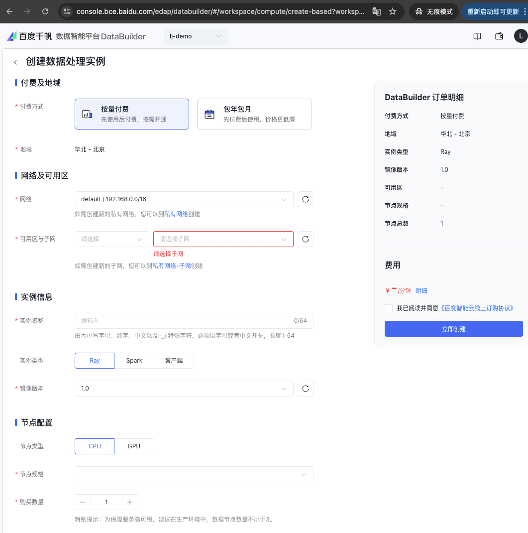The image size is (528, 533).
Task: Click the translate page icon
Action: tap(376, 11)
